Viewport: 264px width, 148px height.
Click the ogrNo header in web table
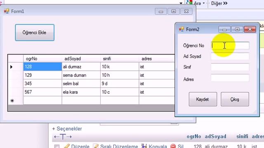194,136
